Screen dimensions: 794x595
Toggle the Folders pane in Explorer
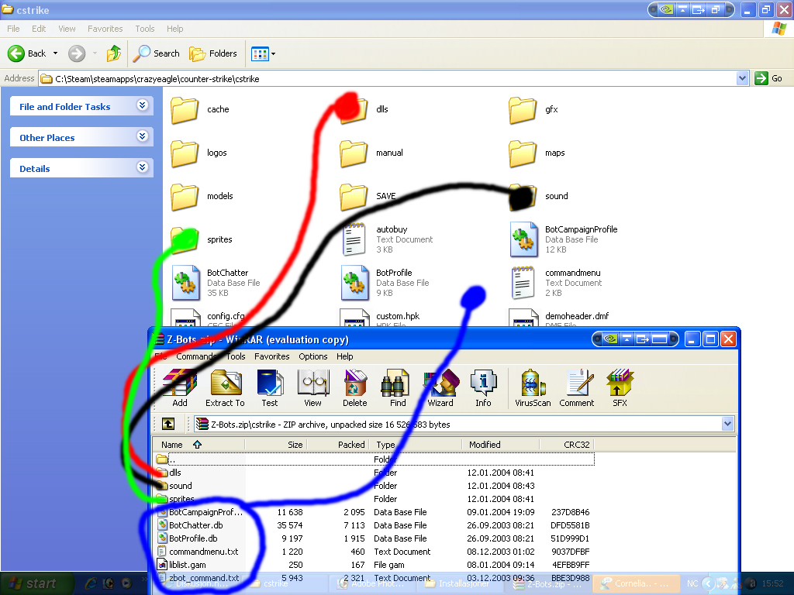coord(212,53)
